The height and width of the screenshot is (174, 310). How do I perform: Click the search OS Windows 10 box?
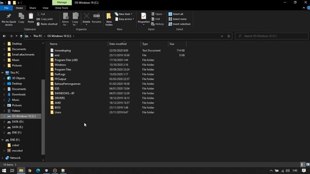click(272, 36)
